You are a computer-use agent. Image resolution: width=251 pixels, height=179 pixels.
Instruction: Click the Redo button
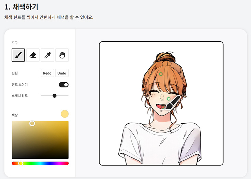point(47,73)
